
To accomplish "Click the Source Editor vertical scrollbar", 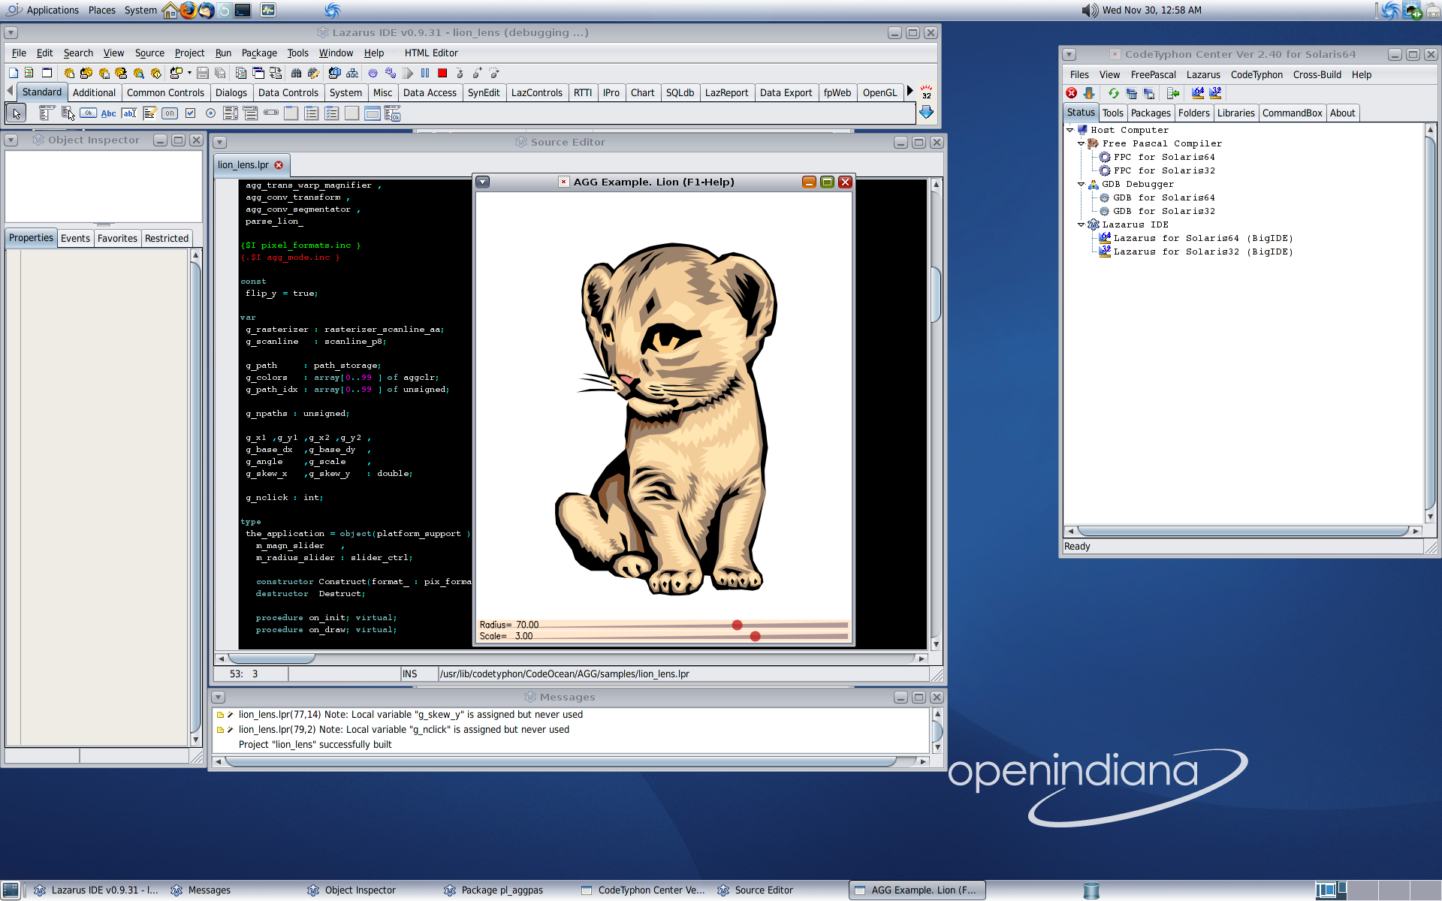I will point(936,414).
